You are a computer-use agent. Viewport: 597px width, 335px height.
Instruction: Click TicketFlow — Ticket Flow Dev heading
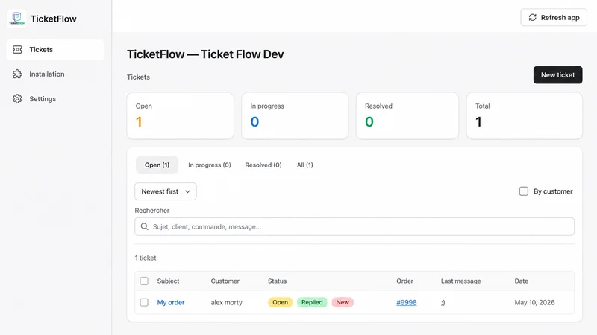tap(205, 54)
